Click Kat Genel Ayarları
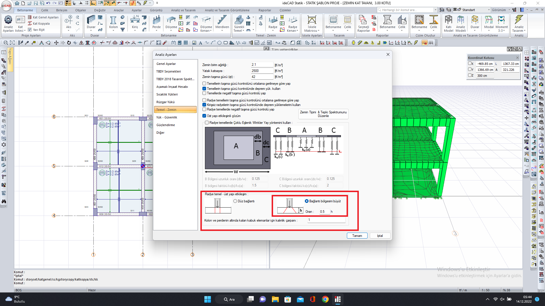This screenshot has width=545, height=306. click(x=43, y=17)
